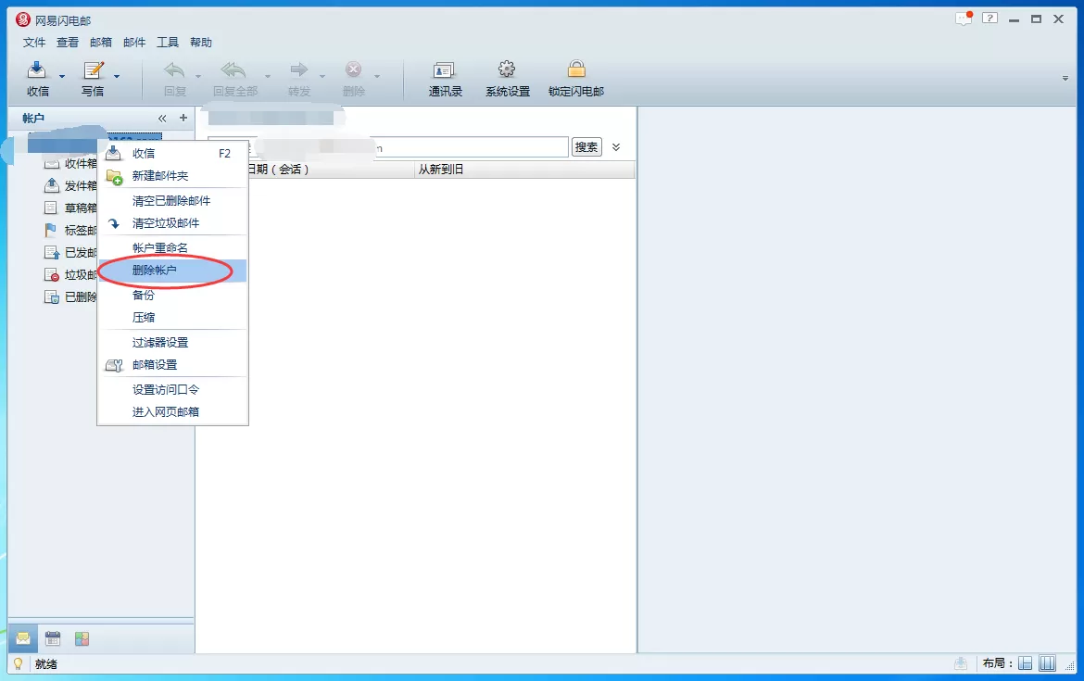Screen dimensions: 1084x681
Task: Choose 压缩 in the context menu
Action: point(172,318)
